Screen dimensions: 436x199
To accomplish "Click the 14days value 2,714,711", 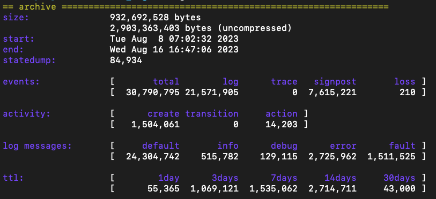I will click(x=332, y=188).
